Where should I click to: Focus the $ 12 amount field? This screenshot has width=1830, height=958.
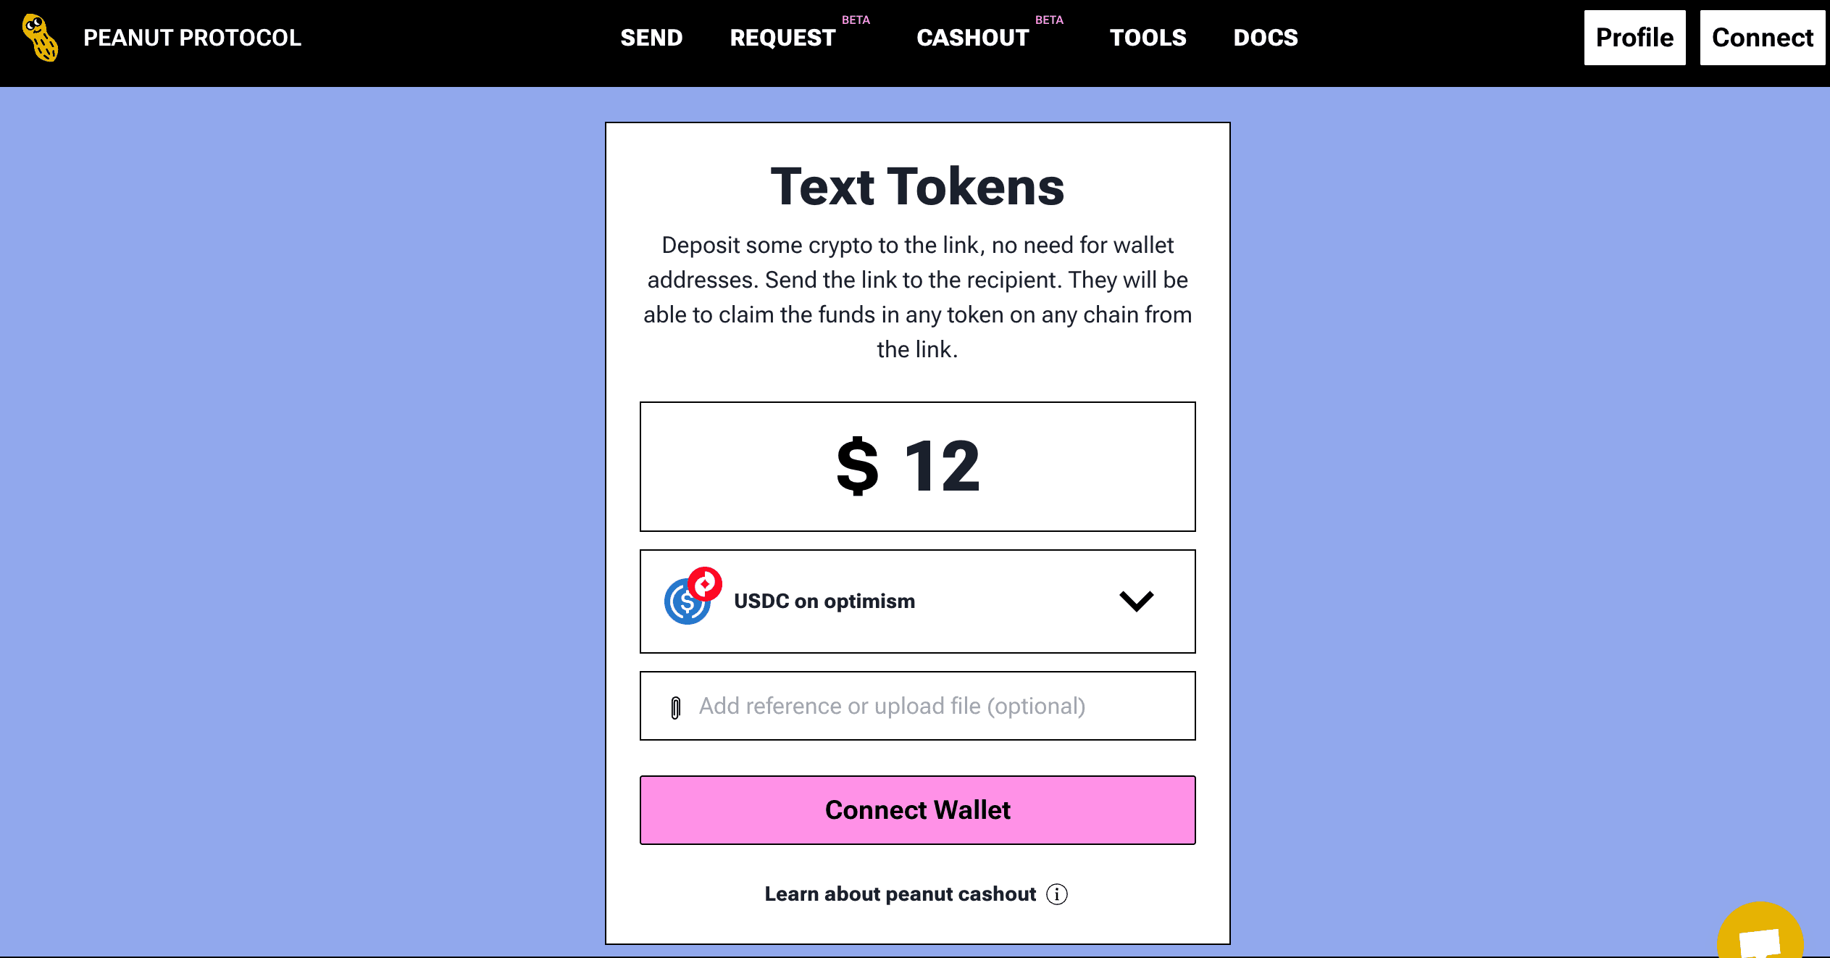(x=917, y=467)
